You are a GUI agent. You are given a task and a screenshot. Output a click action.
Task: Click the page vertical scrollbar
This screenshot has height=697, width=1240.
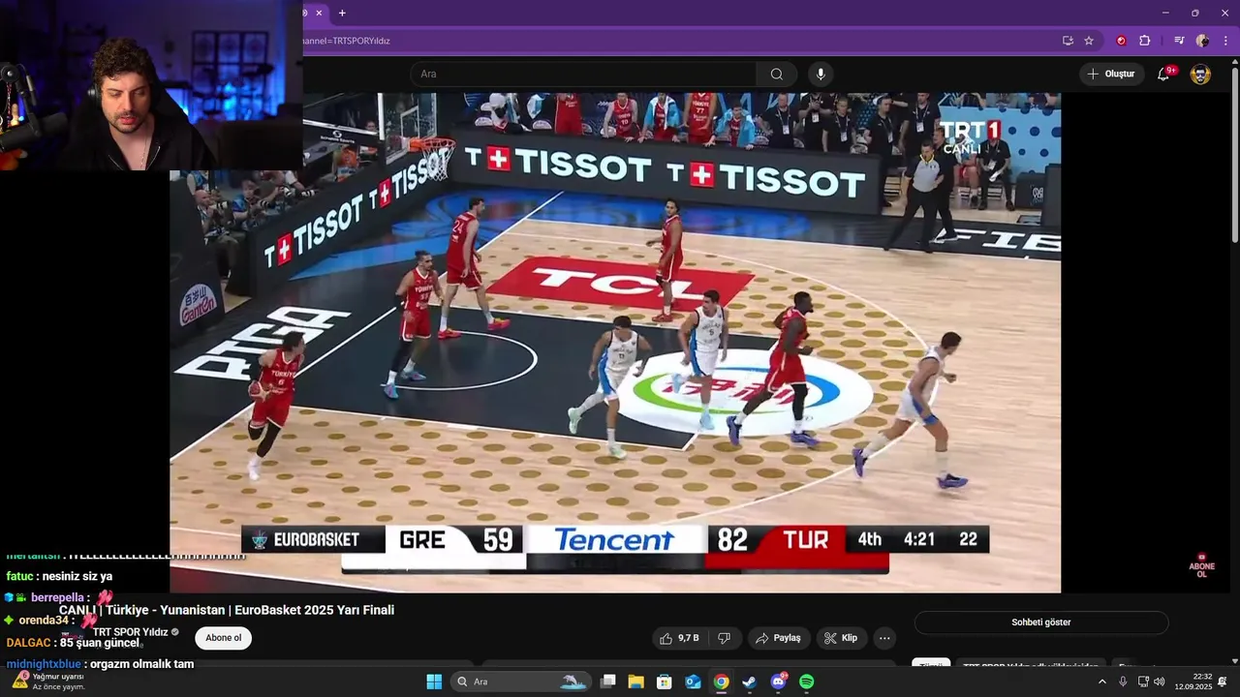pos(1234,155)
